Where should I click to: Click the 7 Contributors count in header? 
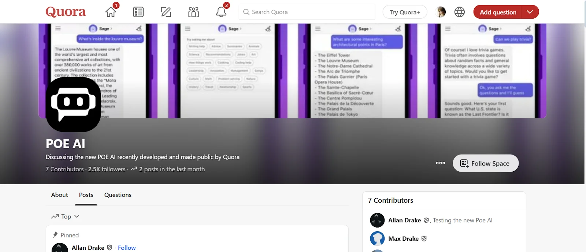(x=64, y=169)
